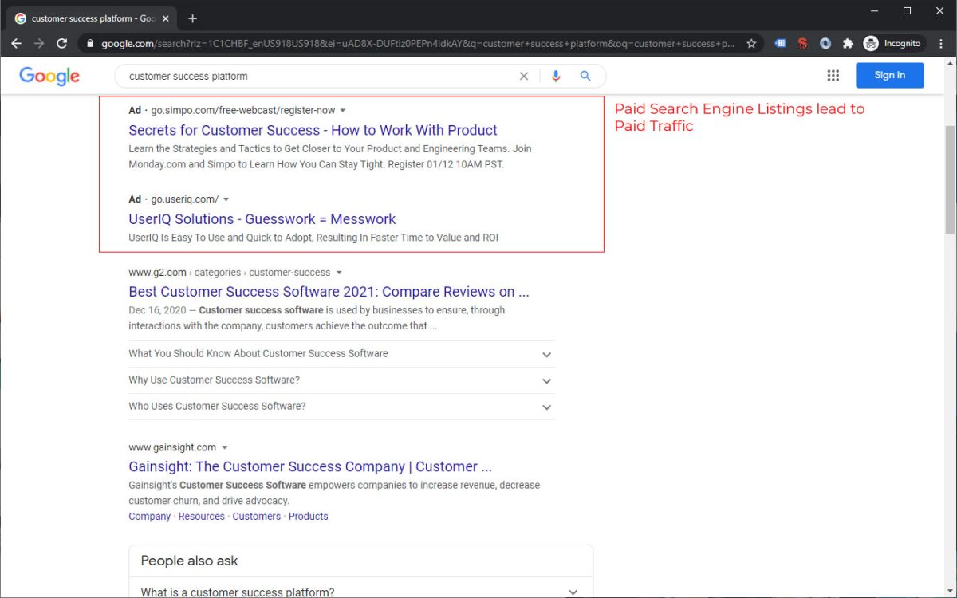957x598 pixels.
Task: Click the Google logo to go home
Action: coord(49,76)
